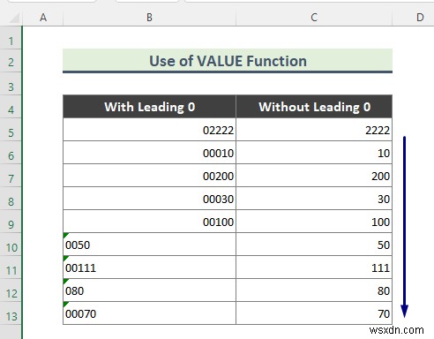Click the 'With Leading 0' header cell

(149, 107)
